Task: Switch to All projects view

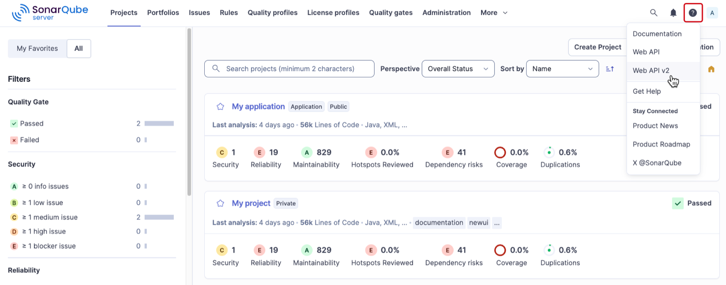Action: click(78, 48)
